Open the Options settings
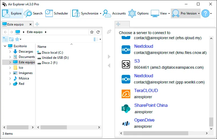Screen dimensions: 217x139 point(138,13)
